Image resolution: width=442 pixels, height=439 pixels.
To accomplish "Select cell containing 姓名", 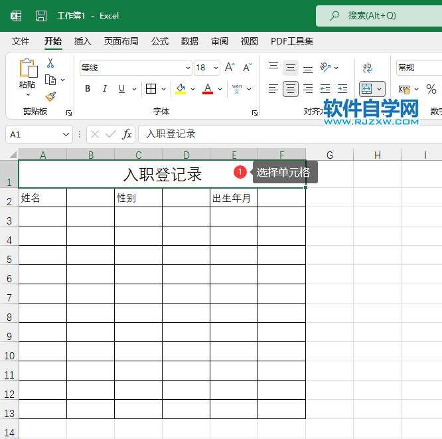I will tap(42, 197).
